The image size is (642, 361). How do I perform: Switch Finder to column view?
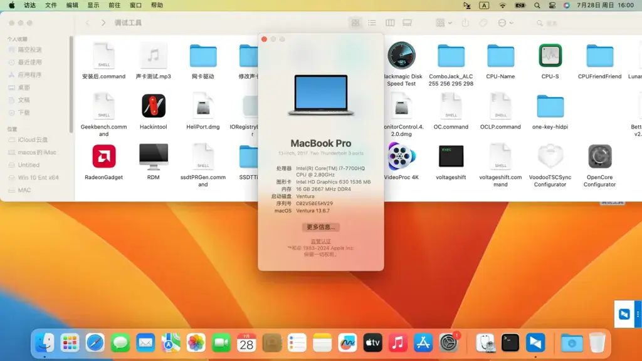coord(390,23)
